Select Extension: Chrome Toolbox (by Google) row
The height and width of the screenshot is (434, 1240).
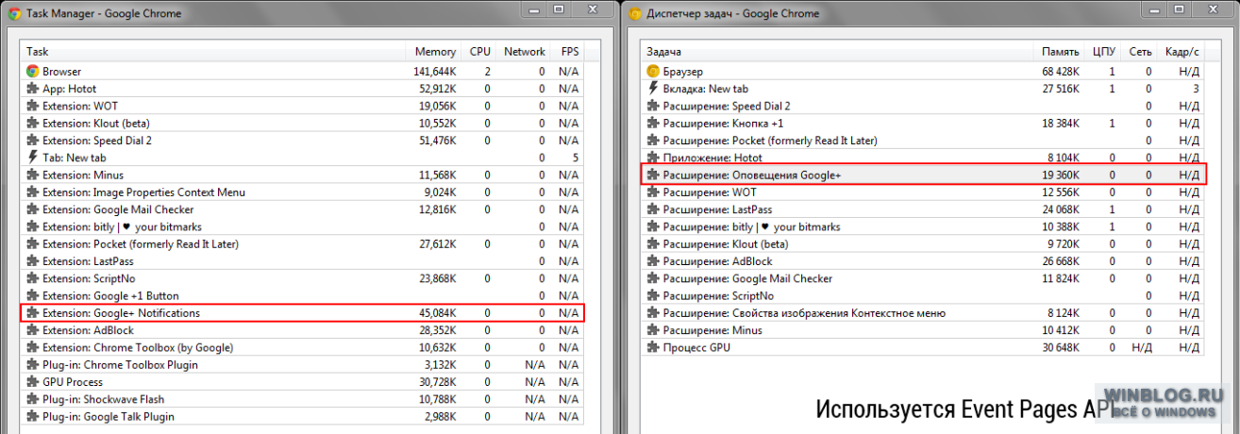303,347
